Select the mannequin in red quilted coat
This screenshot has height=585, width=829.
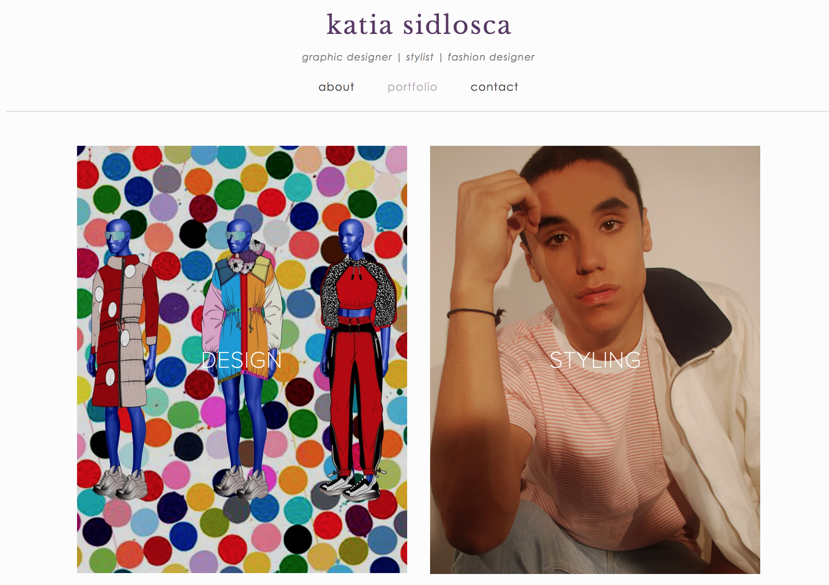[x=122, y=358]
